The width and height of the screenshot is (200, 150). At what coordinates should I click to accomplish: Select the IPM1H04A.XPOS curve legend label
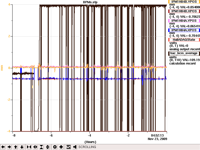pos(184,30)
